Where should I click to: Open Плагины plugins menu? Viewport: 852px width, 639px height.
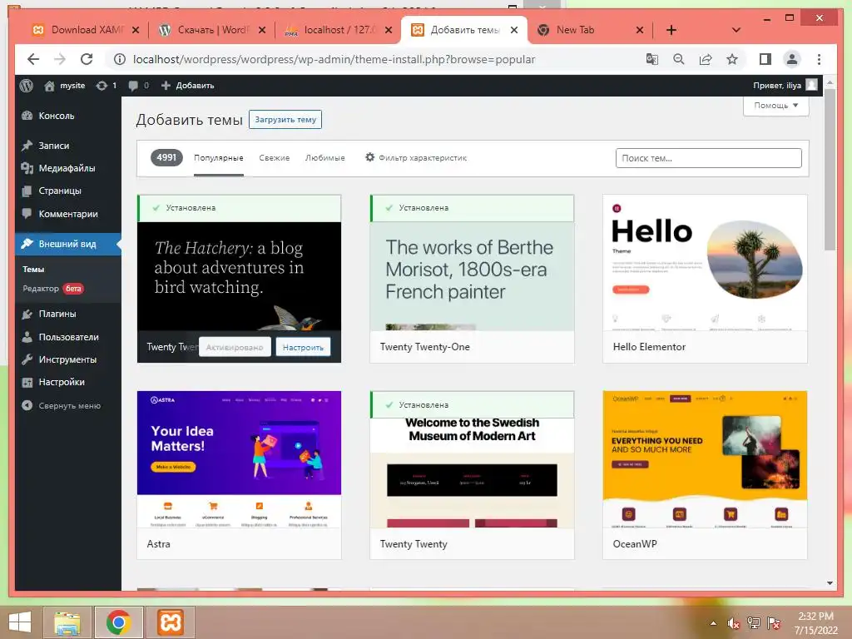click(x=68, y=314)
